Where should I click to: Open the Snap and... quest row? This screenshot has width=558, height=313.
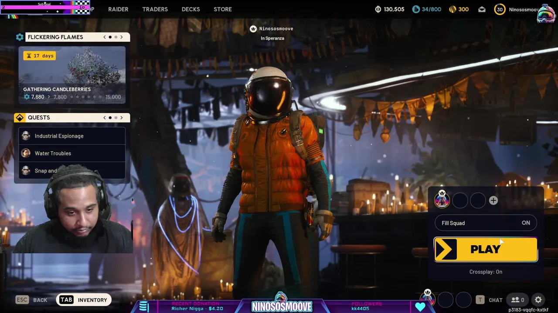72,170
